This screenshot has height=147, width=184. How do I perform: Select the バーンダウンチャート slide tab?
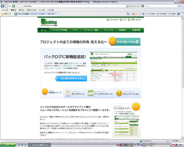(100, 93)
